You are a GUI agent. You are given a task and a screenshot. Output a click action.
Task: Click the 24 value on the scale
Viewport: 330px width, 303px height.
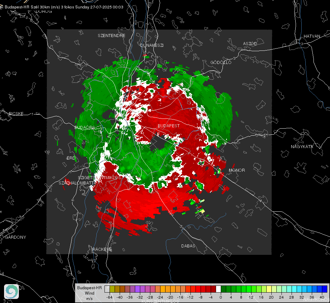pos(281,297)
